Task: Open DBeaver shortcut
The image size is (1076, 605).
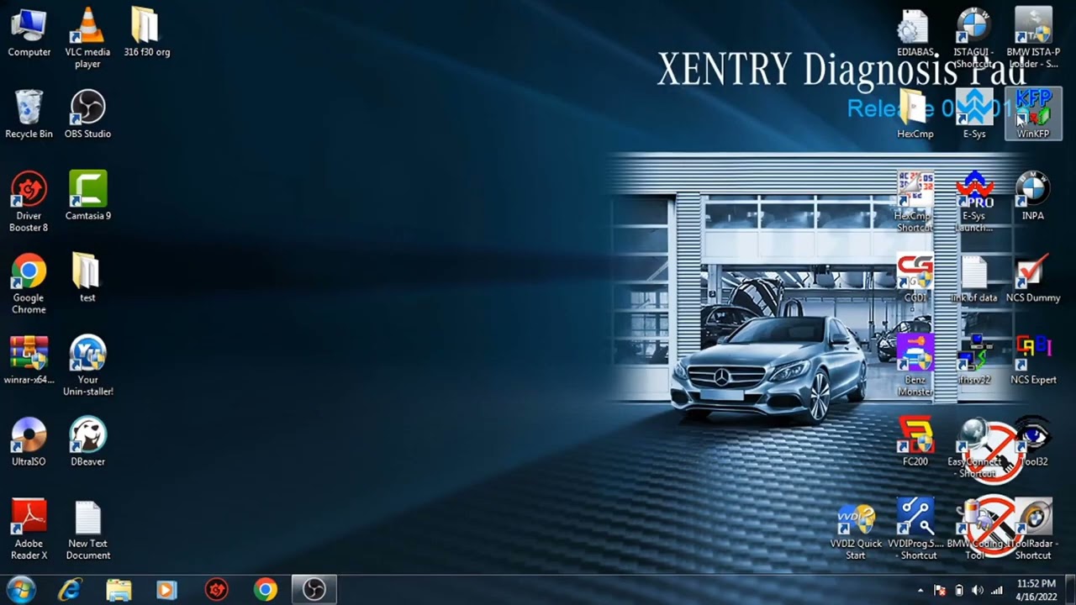Action: (87, 442)
